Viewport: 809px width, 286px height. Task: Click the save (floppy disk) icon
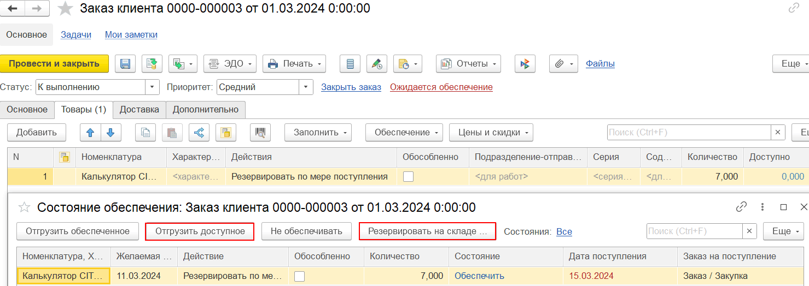(125, 64)
